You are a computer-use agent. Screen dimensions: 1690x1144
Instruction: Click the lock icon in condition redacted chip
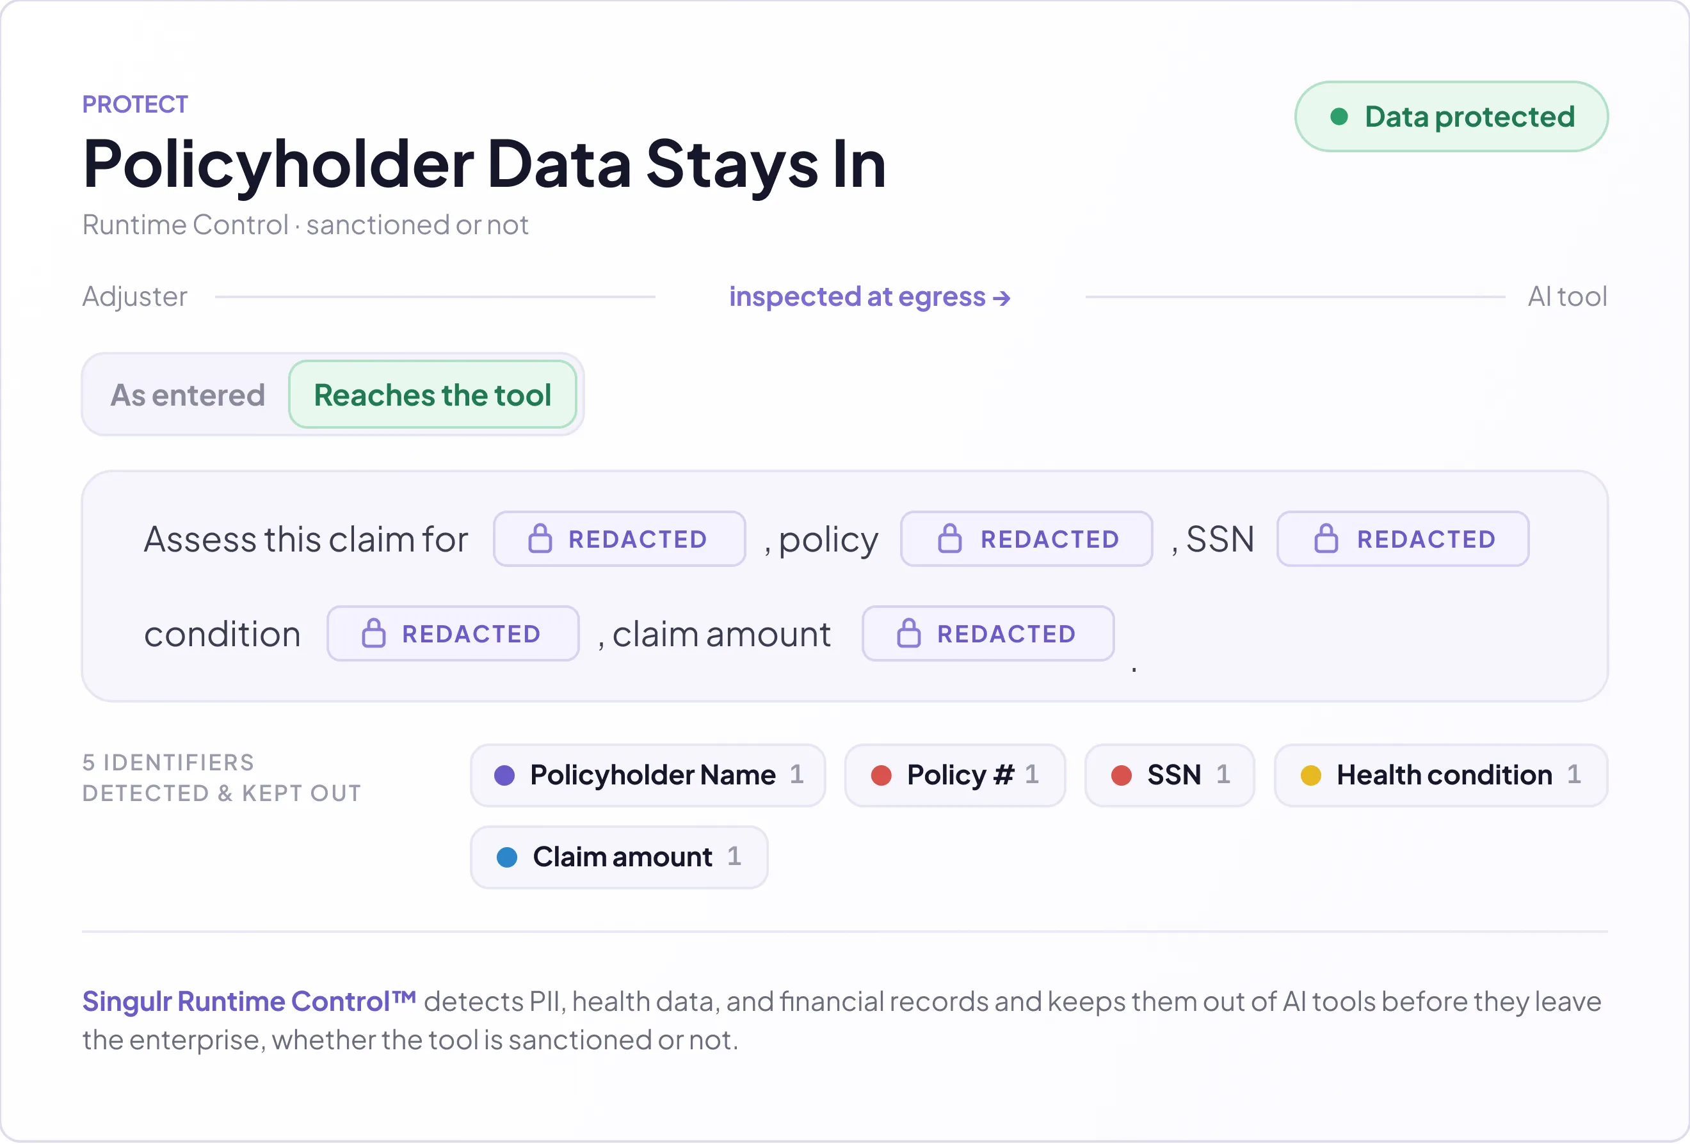pos(374,634)
